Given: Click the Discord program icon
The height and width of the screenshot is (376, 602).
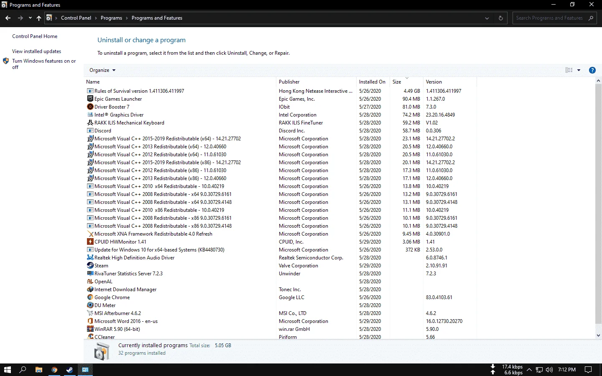Looking at the screenshot, I should [x=90, y=130].
